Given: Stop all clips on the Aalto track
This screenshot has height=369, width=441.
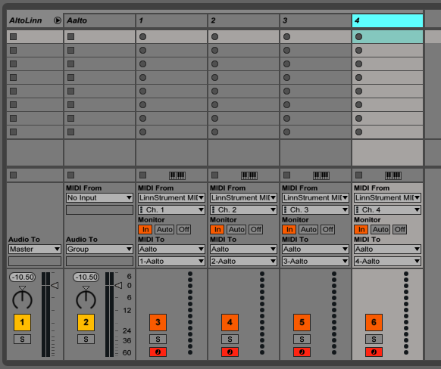Looking at the screenshot, I should tap(71, 175).
